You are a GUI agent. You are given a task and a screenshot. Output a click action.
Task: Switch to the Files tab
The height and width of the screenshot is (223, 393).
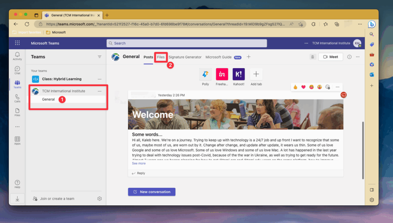coord(160,57)
